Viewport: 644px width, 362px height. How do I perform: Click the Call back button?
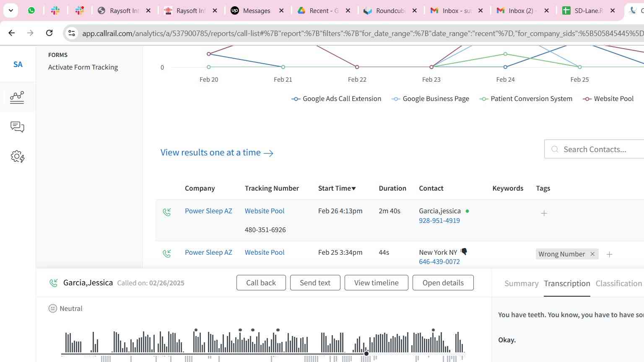(261, 283)
